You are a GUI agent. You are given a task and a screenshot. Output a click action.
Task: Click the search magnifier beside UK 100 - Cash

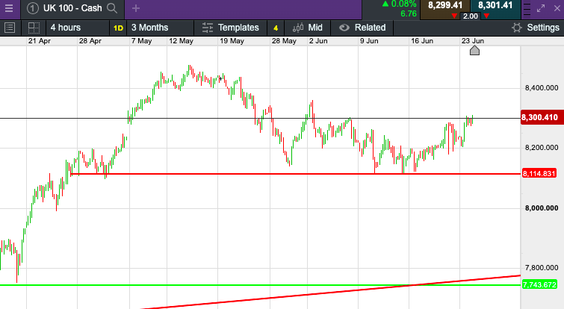tap(112, 9)
